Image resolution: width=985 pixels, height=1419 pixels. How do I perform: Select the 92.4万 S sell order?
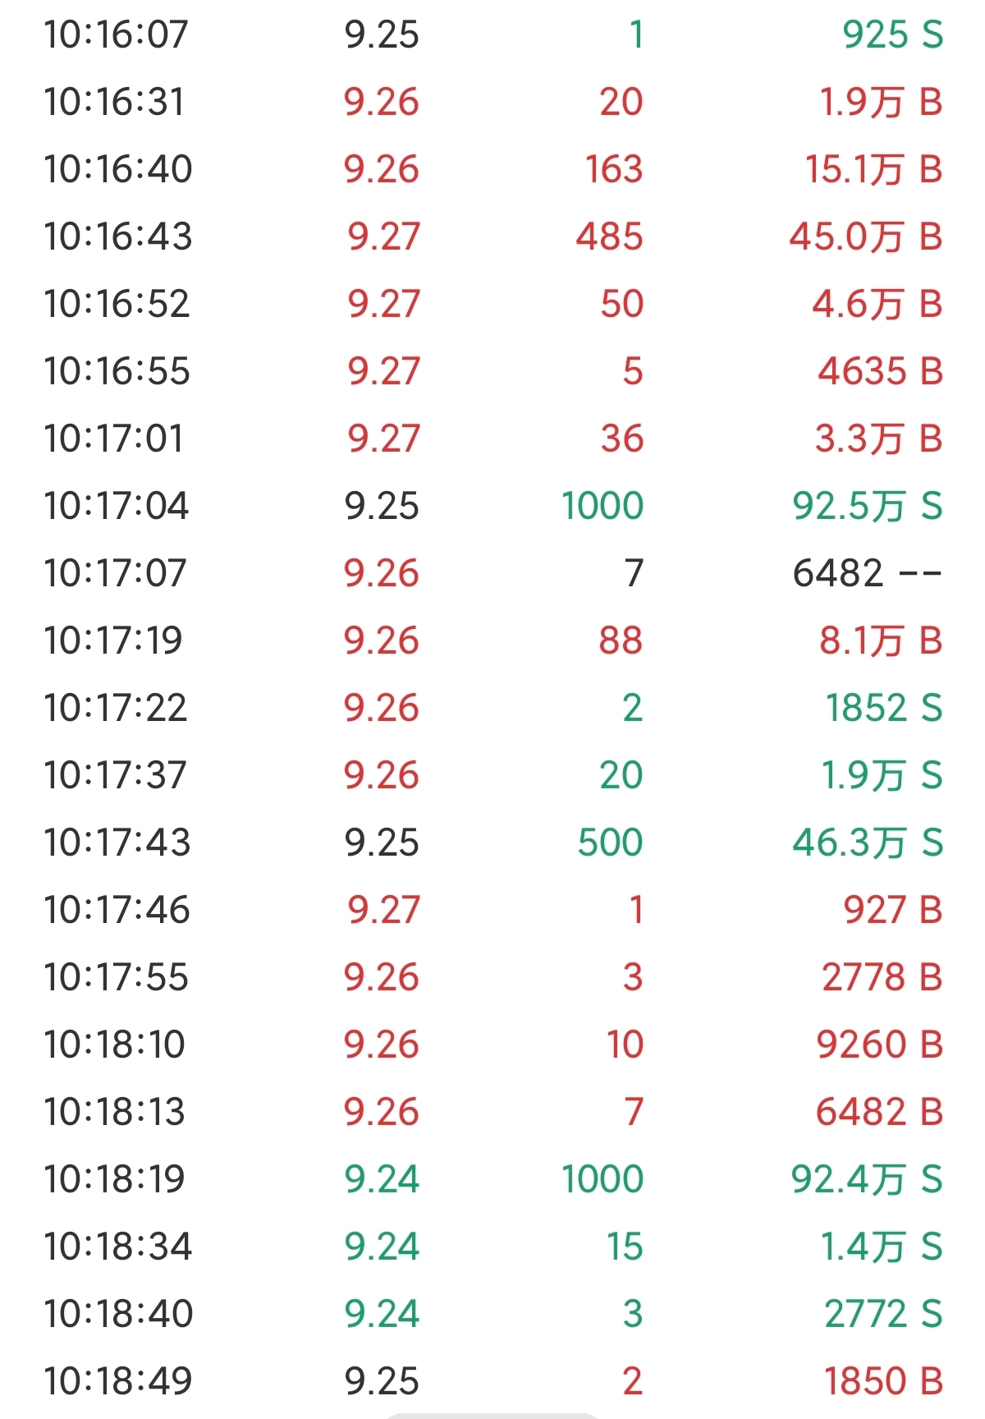tap(866, 1179)
